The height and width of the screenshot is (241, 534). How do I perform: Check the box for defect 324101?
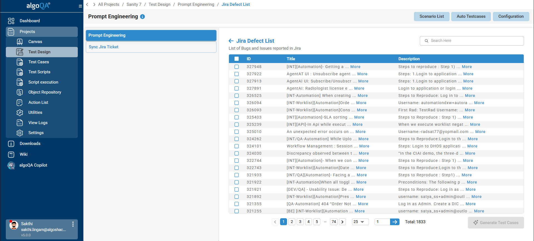237,146
